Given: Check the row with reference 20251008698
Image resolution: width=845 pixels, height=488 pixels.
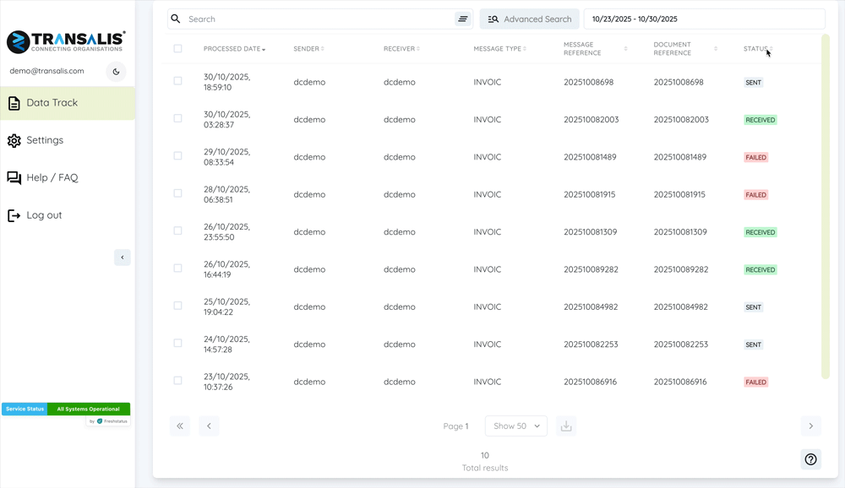Looking at the screenshot, I should 177,82.
